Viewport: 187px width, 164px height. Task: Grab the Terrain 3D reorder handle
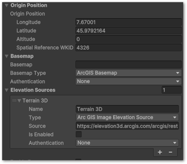[14, 100]
